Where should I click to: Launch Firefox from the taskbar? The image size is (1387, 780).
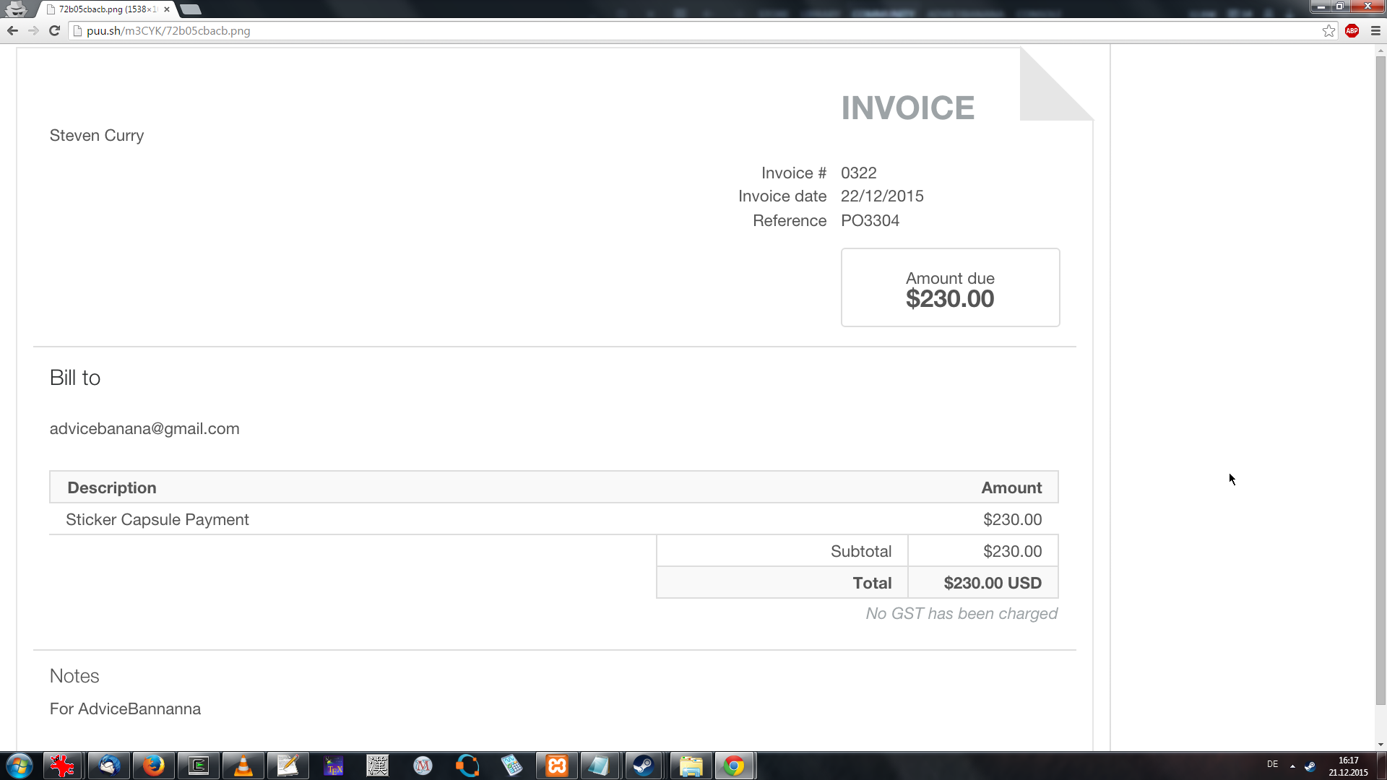153,766
